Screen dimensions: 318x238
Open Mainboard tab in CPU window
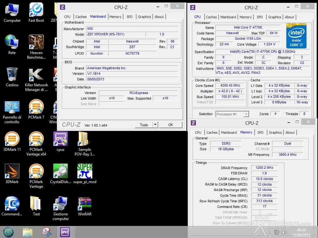click(x=228, y=17)
